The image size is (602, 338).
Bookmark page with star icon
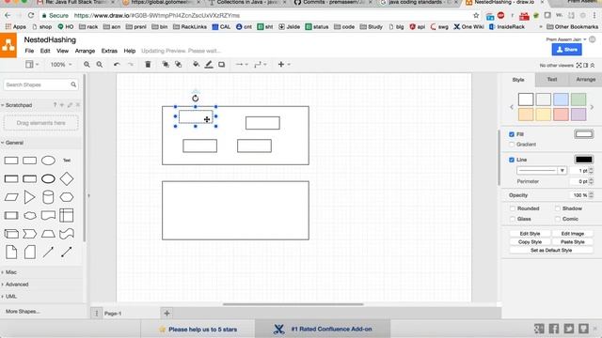(476, 15)
